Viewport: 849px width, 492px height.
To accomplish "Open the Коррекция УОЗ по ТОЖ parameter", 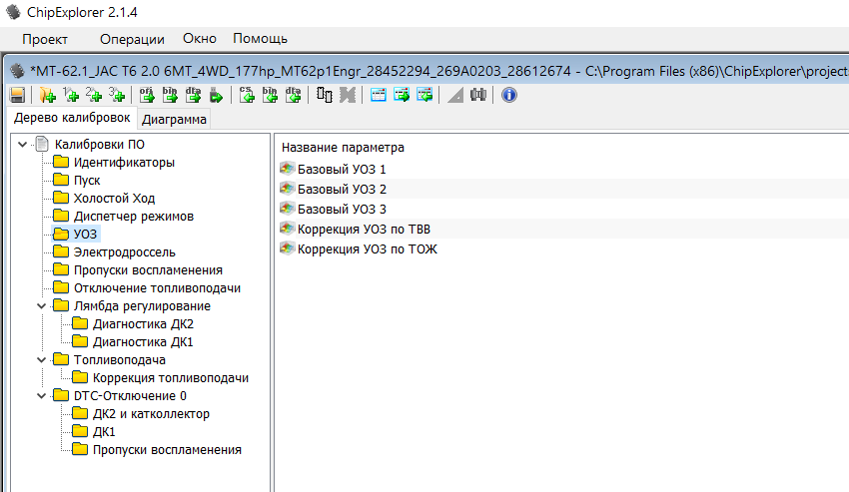I will (x=367, y=248).
